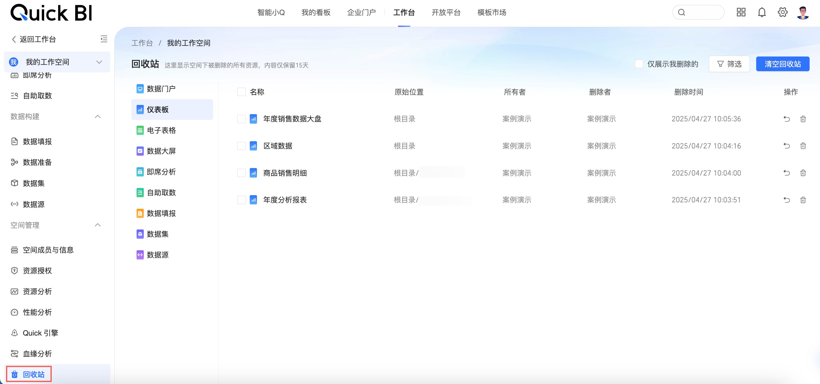Open the settings gear in header
The width and height of the screenshot is (820, 384).
782,12
